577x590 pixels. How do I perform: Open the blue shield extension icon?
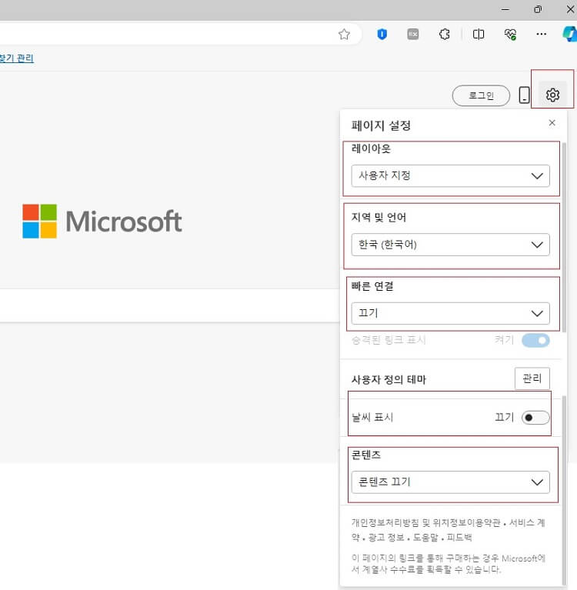(382, 35)
